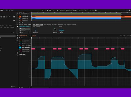The width and height of the screenshot is (131, 97).
Task: Adjust the Pitchbend knob
Action: 55,30
